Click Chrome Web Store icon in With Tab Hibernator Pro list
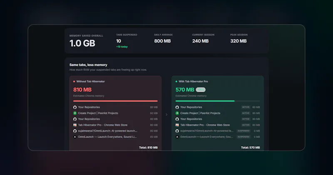333x175 pixels. [x=177, y=125]
